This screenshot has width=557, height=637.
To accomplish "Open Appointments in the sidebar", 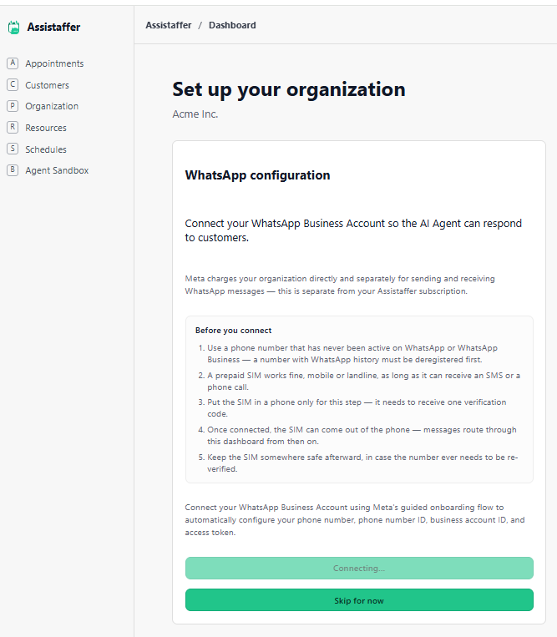I will [x=54, y=63].
